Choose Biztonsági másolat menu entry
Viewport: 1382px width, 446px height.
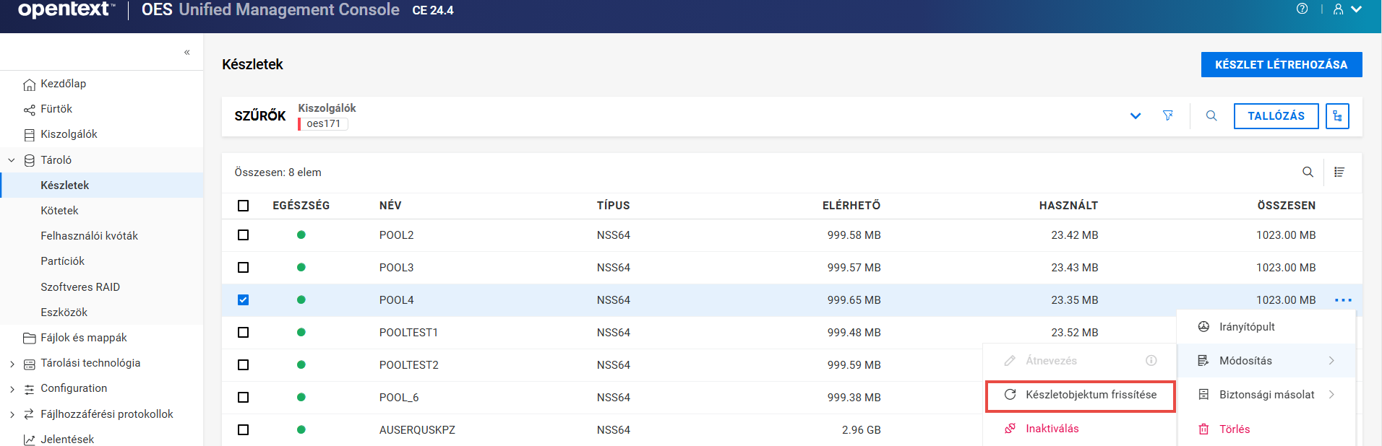pyautogui.click(x=1266, y=395)
